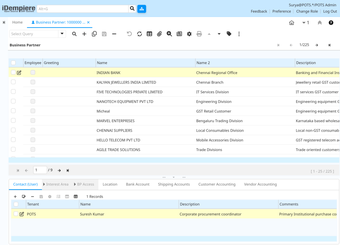Screen dimensions: 340x245
Task: Select the INDIAN BANK row checkbox
Action: point(13,72)
